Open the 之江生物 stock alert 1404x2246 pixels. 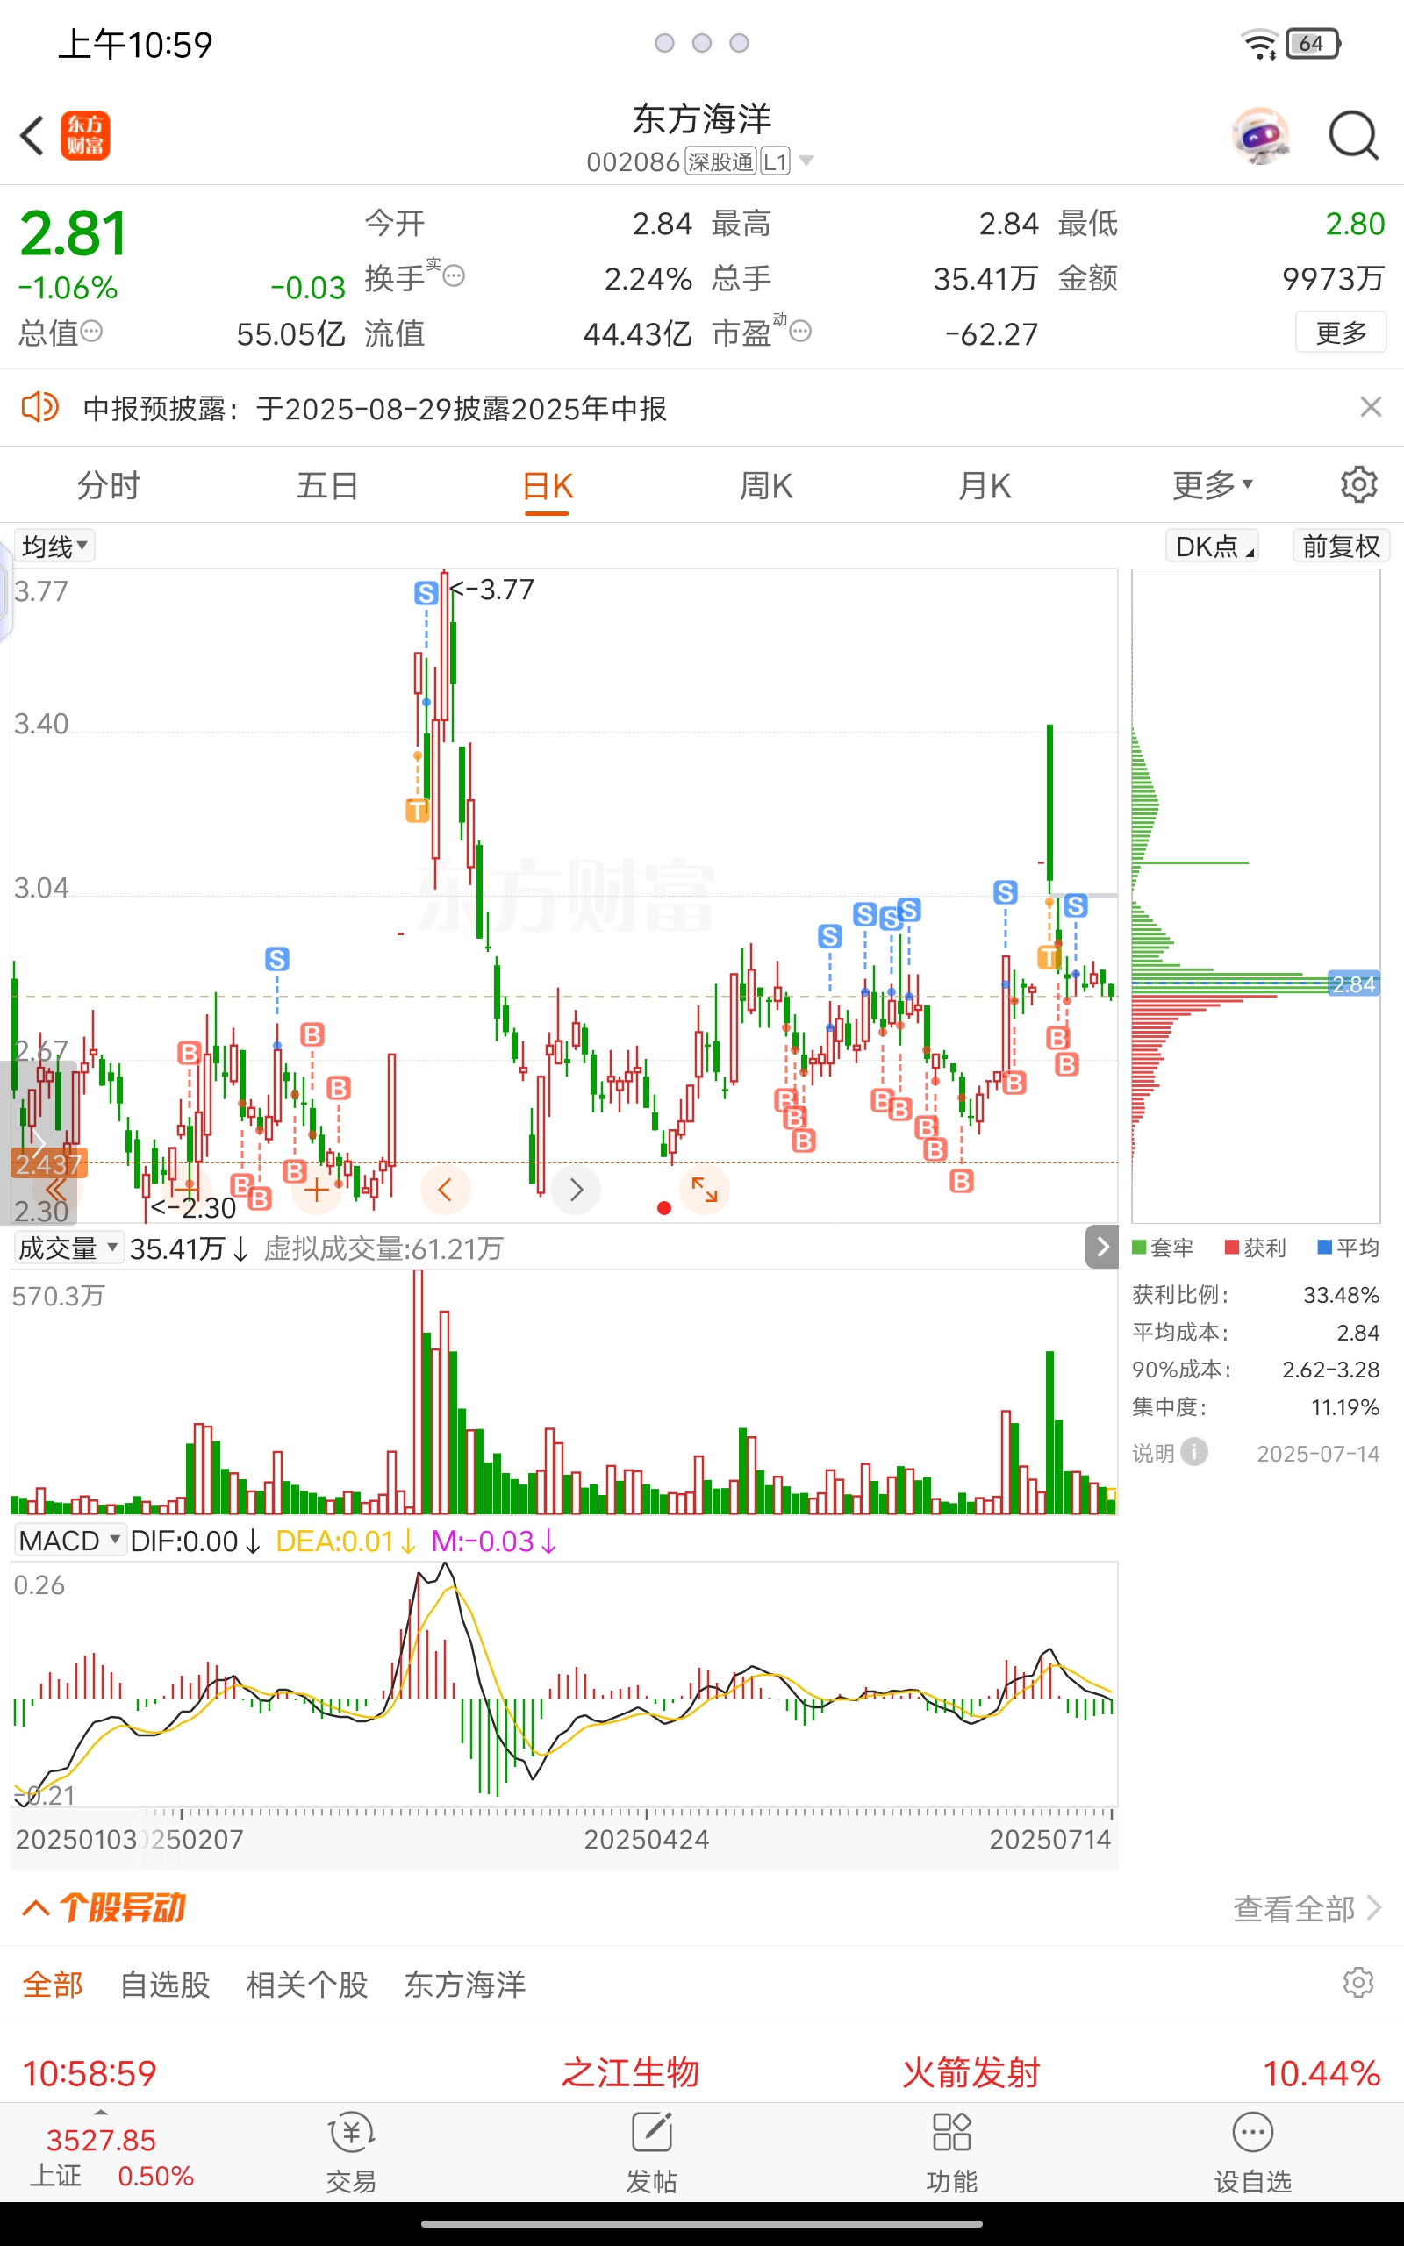[x=631, y=2072]
